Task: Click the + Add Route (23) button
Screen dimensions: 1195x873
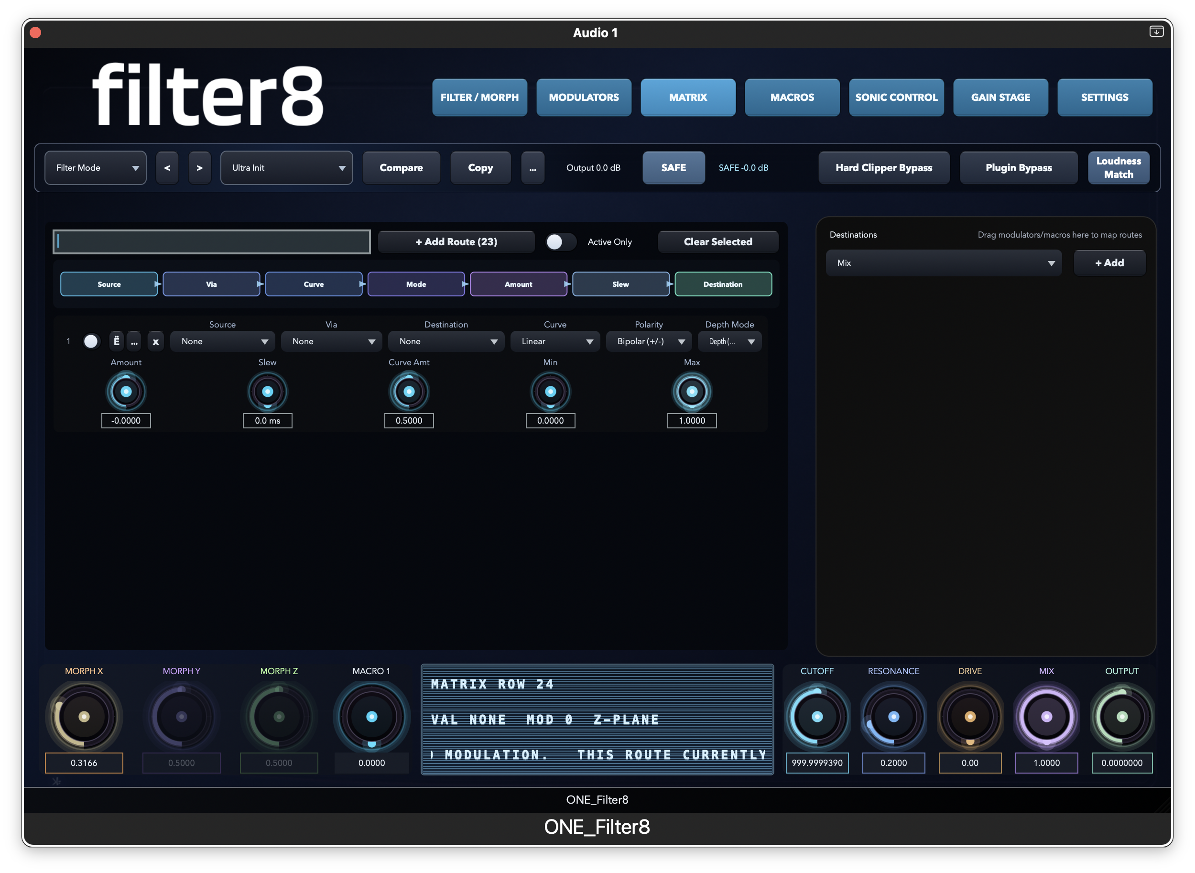Action: coord(456,241)
